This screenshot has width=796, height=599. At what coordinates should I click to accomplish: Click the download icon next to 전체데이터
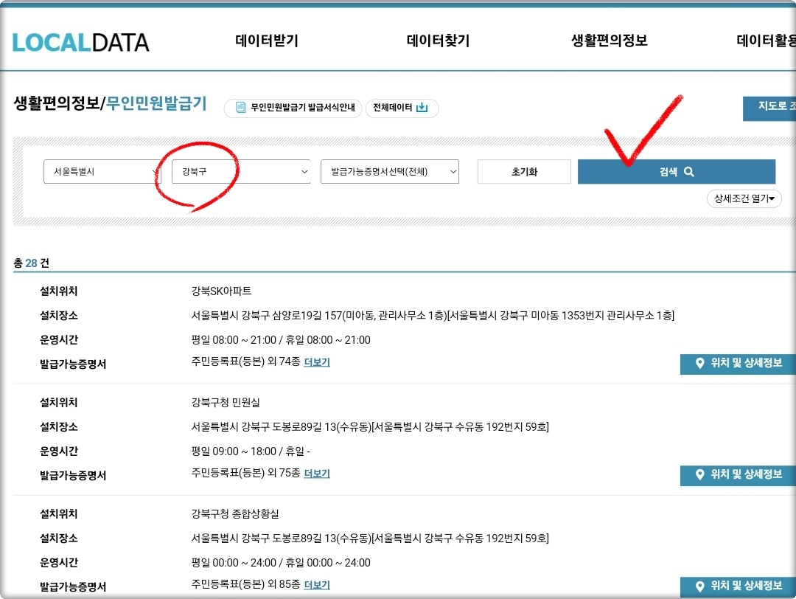point(422,107)
